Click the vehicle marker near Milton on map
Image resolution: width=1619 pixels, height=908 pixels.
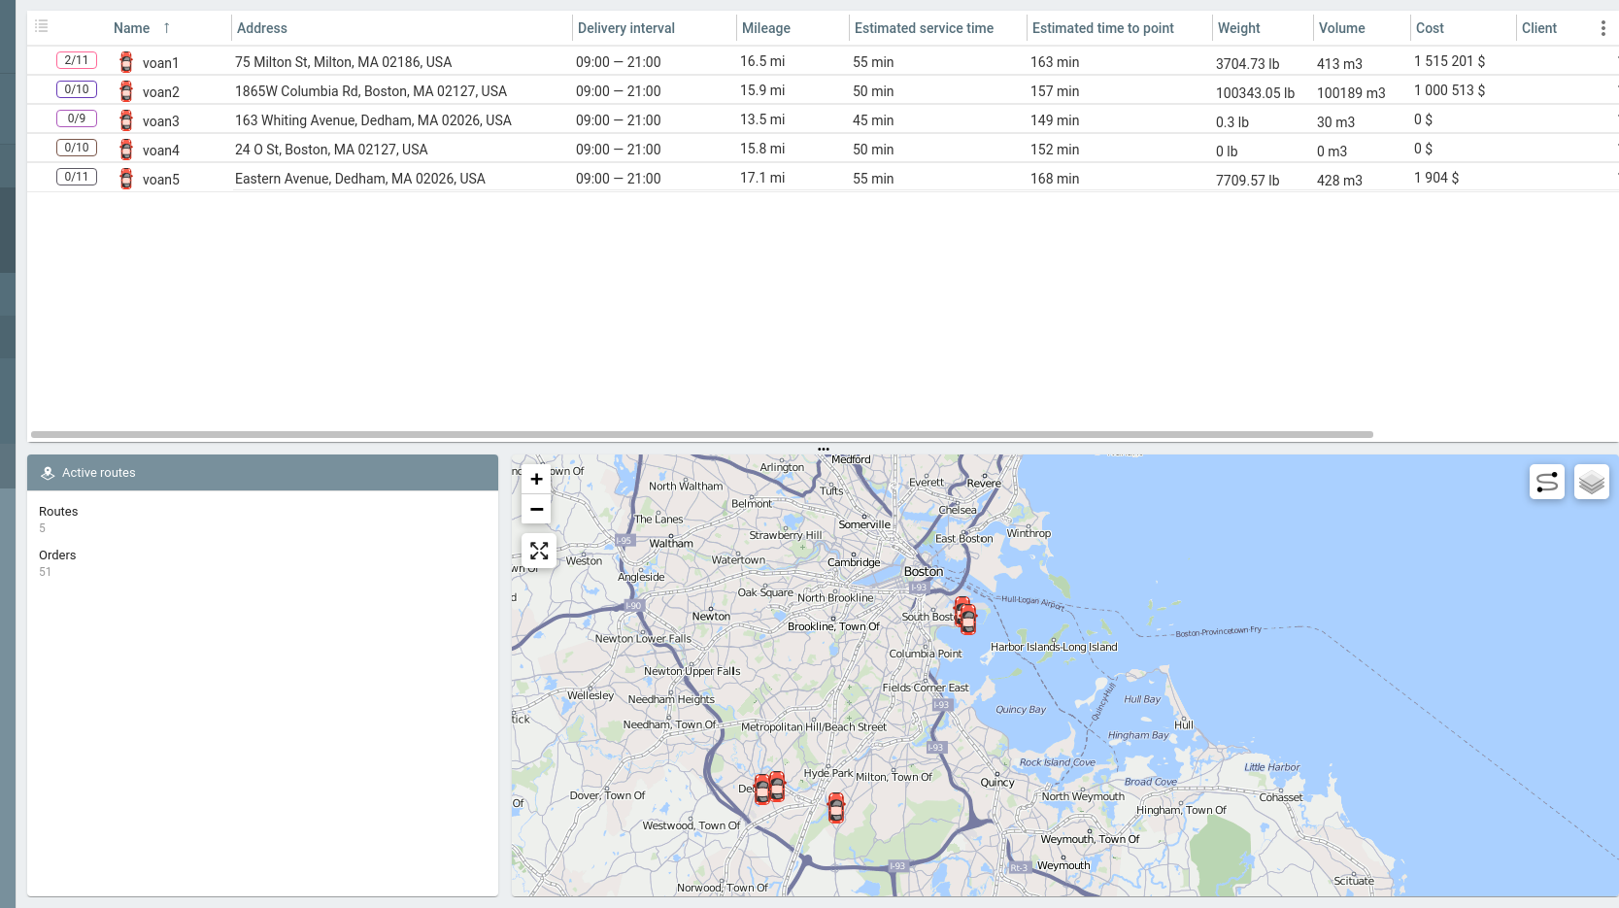point(836,807)
